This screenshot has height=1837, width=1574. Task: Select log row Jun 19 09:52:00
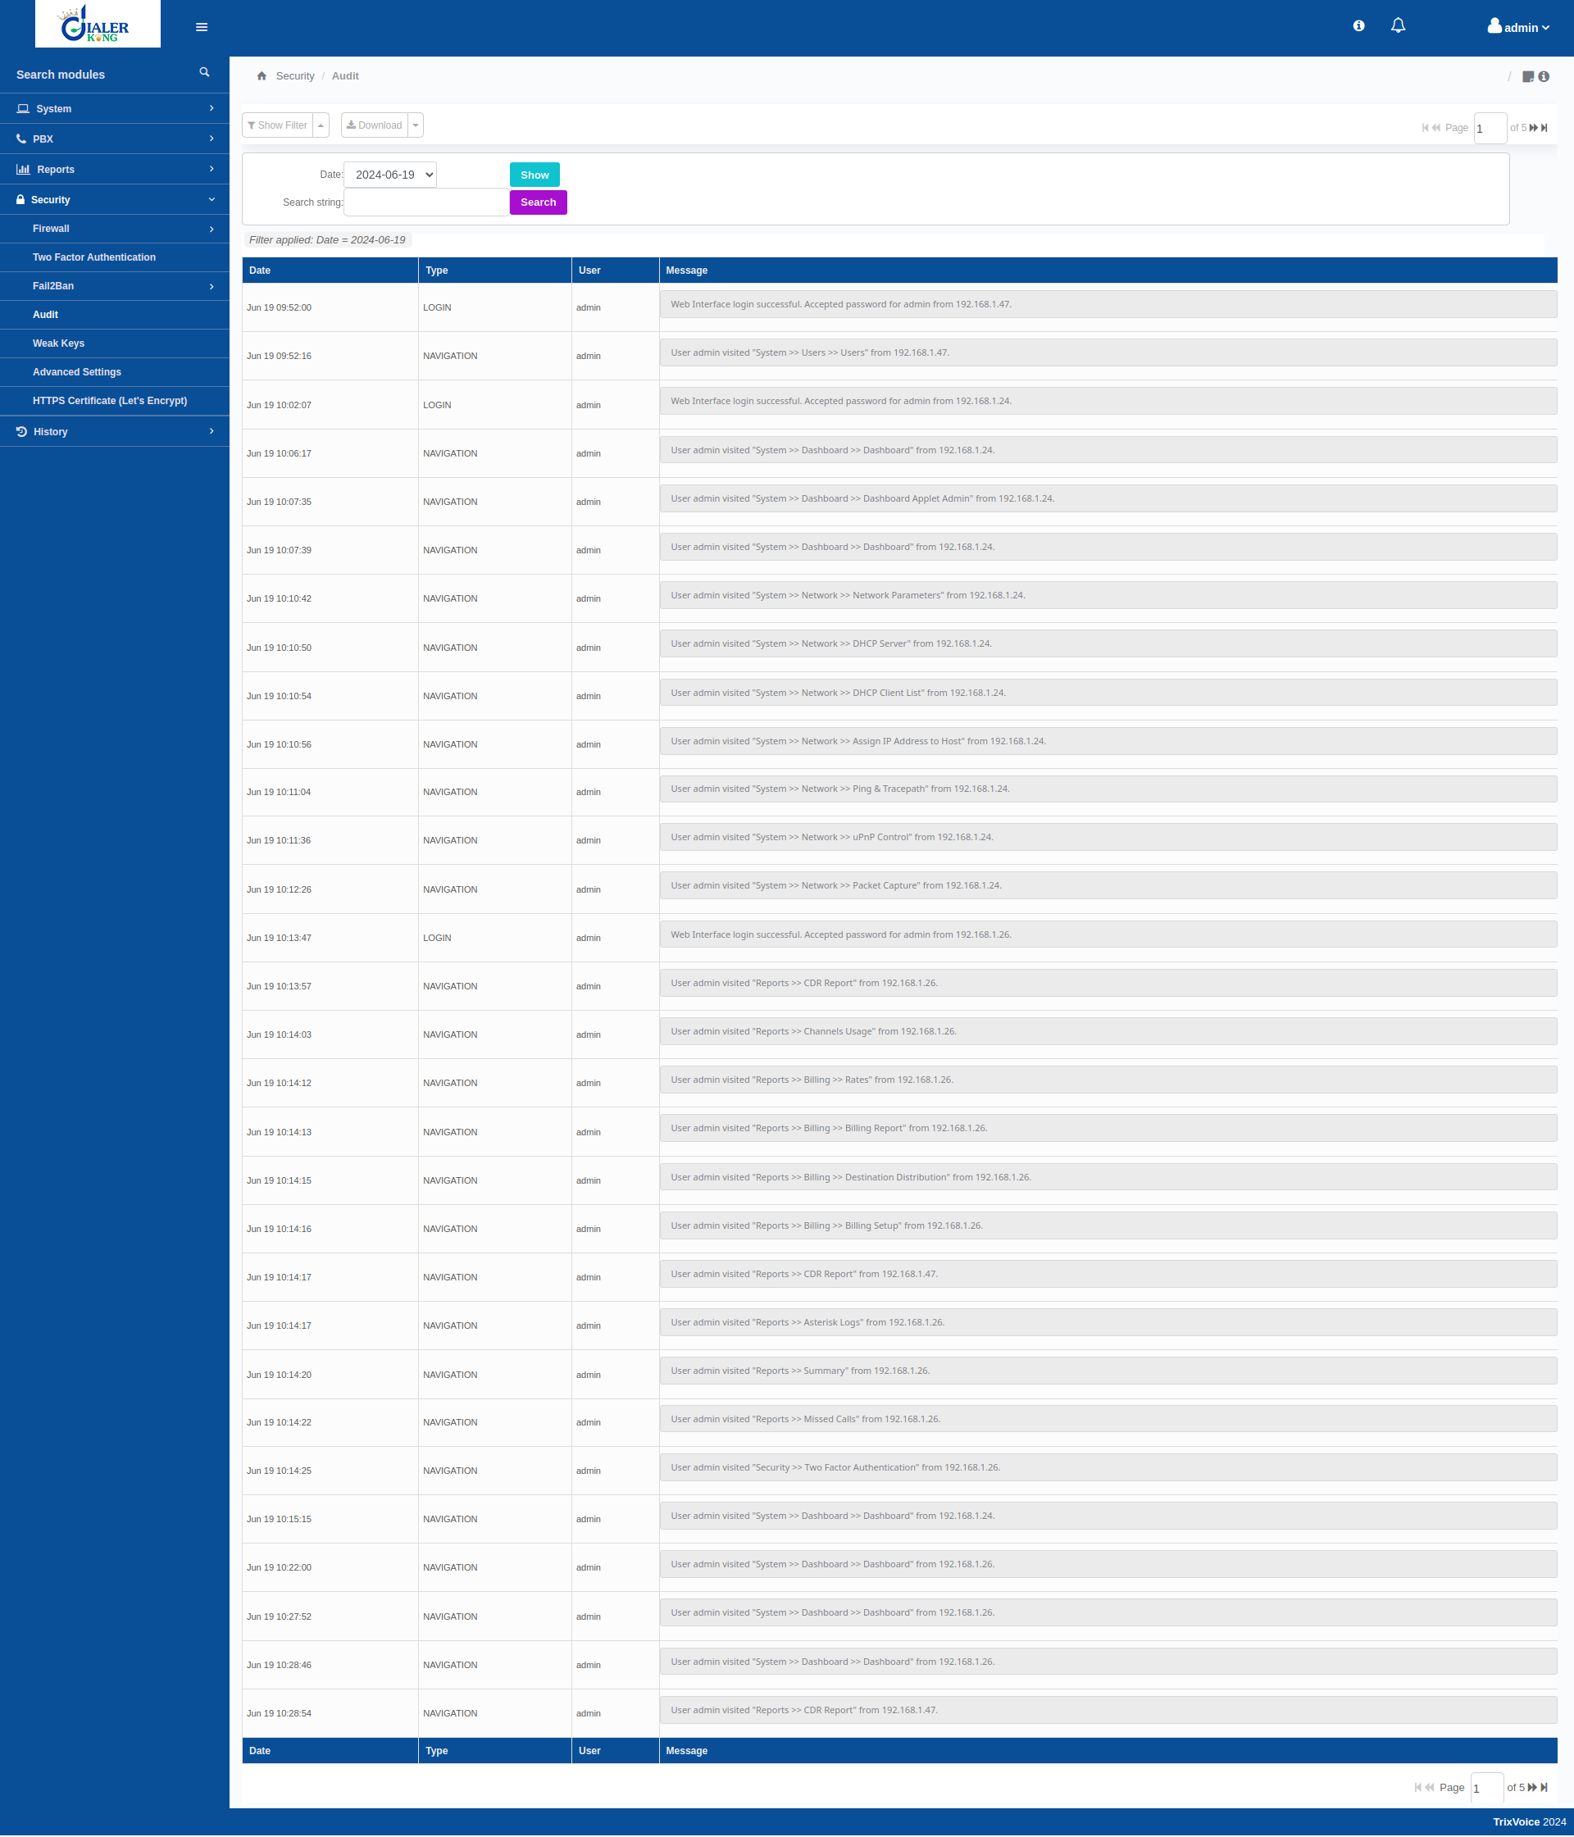point(899,307)
